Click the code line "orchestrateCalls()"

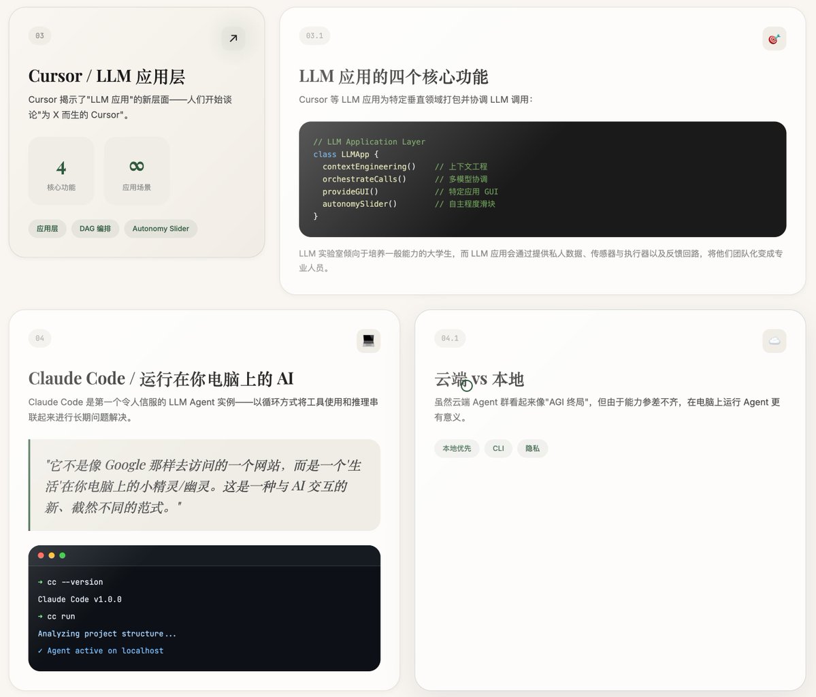coord(364,179)
